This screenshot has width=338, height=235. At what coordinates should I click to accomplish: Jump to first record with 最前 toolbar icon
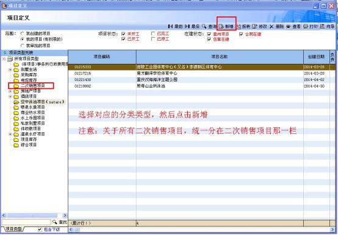[170, 26]
